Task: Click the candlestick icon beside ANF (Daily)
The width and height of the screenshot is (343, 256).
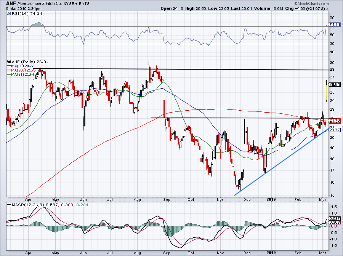Action: [x=9, y=62]
